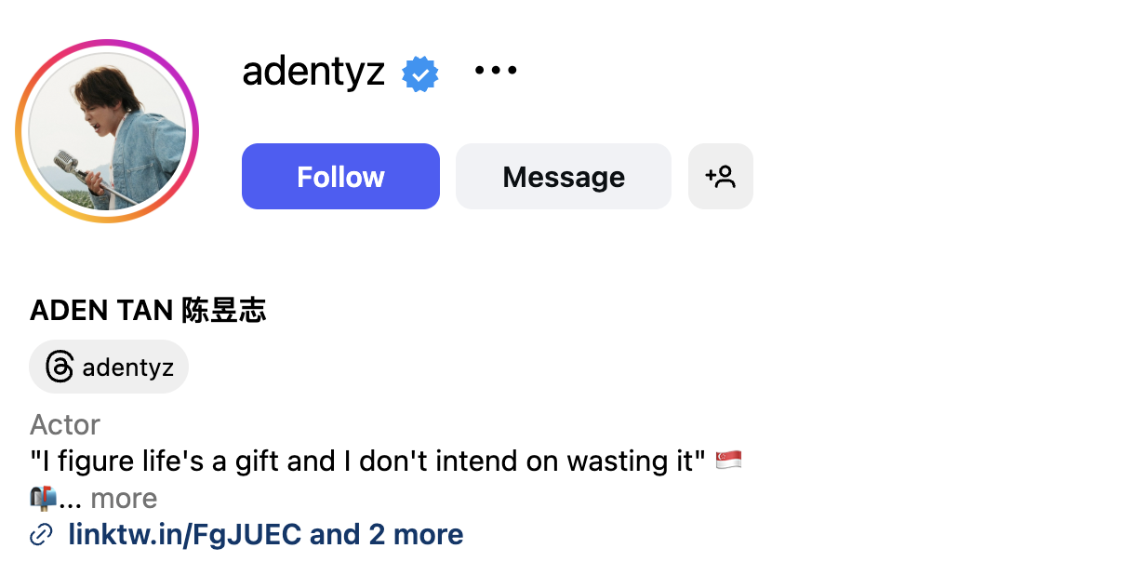Click the ADEN TAN 陈昱志 display name
1131x575 pixels.
click(147, 309)
